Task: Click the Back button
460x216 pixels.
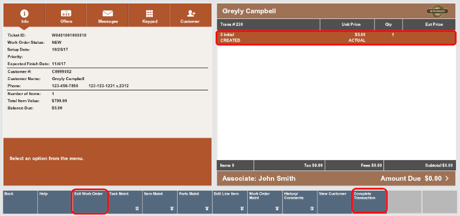Action: (x=20, y=202)
